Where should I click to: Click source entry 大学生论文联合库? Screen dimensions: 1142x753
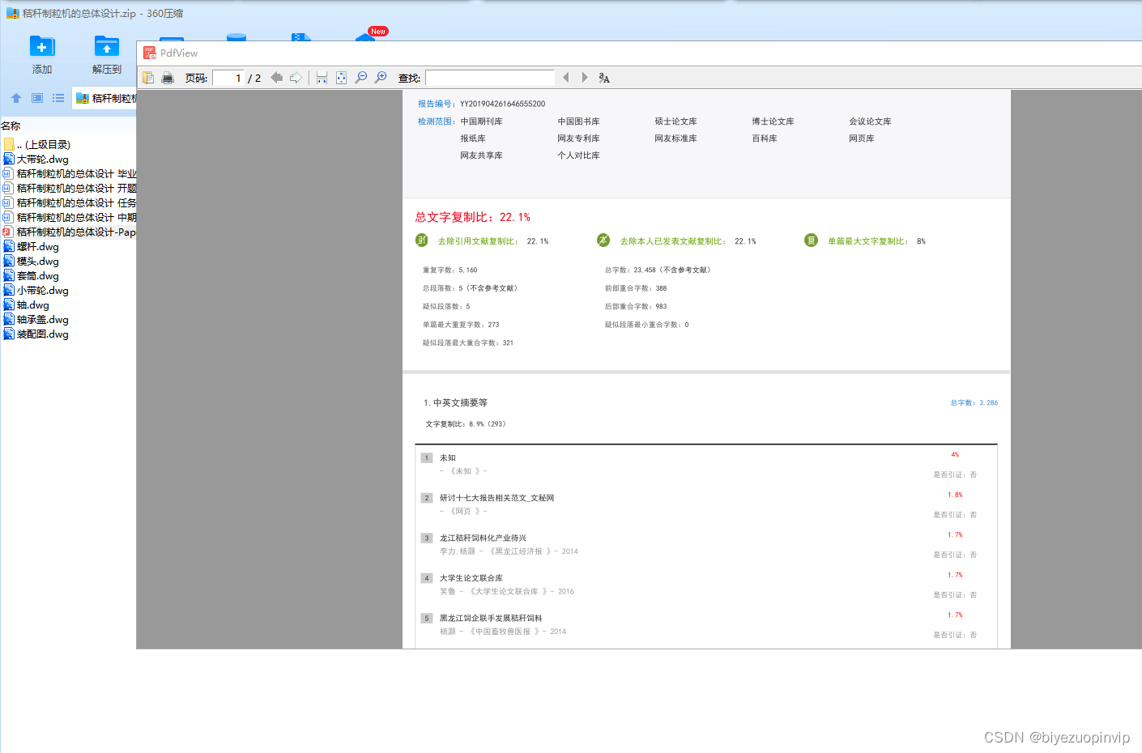pyautogui.click(x=471, y=578)
